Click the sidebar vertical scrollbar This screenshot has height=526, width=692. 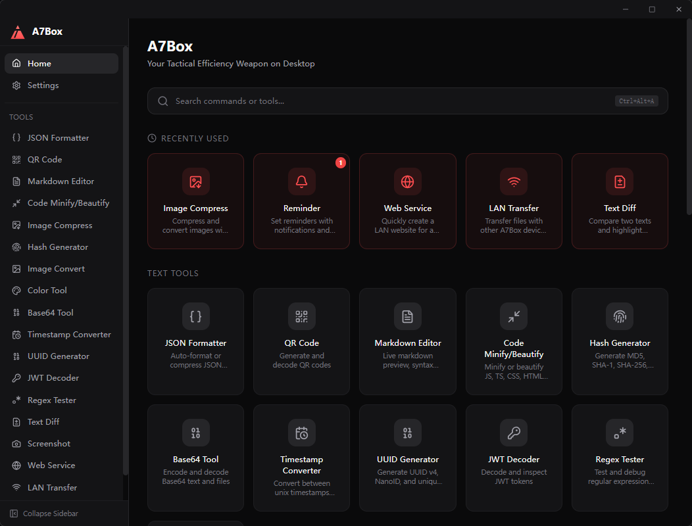(x=126, y=260)
